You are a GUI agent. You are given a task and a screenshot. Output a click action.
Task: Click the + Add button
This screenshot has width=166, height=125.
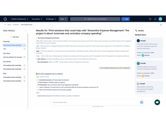coord(125,19)
